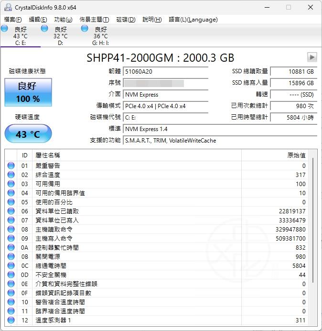Switch to the G: H: I: disk tab

(101, 36)
